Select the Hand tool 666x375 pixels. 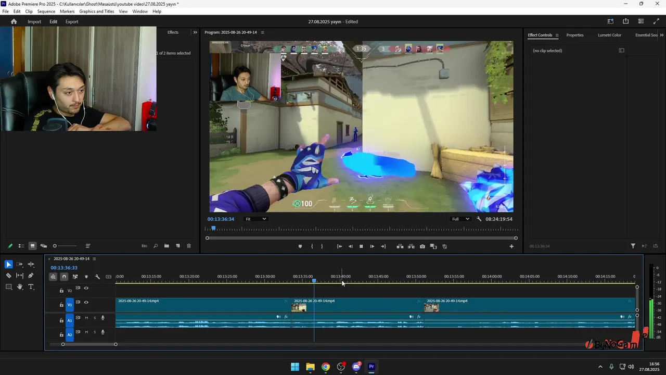point(20,286)
